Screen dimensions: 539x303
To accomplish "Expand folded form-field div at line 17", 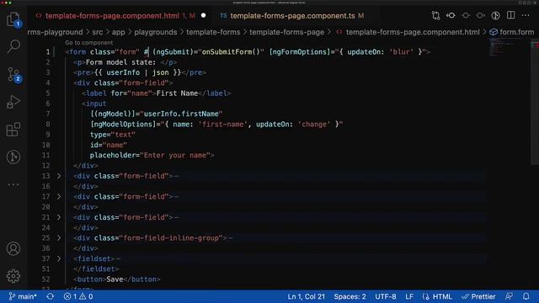I will pyautogui.click(x=59, y=196).
